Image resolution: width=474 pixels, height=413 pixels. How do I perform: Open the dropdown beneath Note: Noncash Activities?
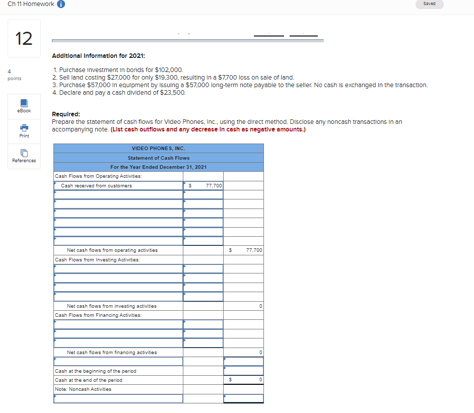pos(118,398)
